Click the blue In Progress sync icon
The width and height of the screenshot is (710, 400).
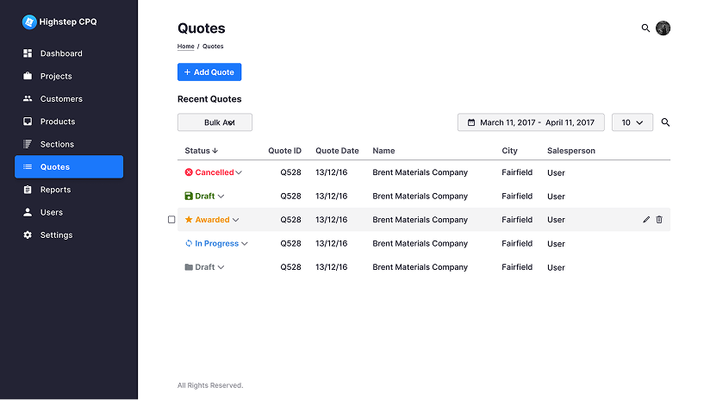point(189,244)
